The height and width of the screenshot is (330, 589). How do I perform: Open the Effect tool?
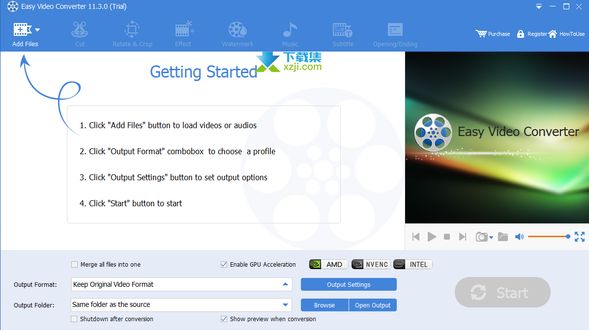(x=183, y=34)
